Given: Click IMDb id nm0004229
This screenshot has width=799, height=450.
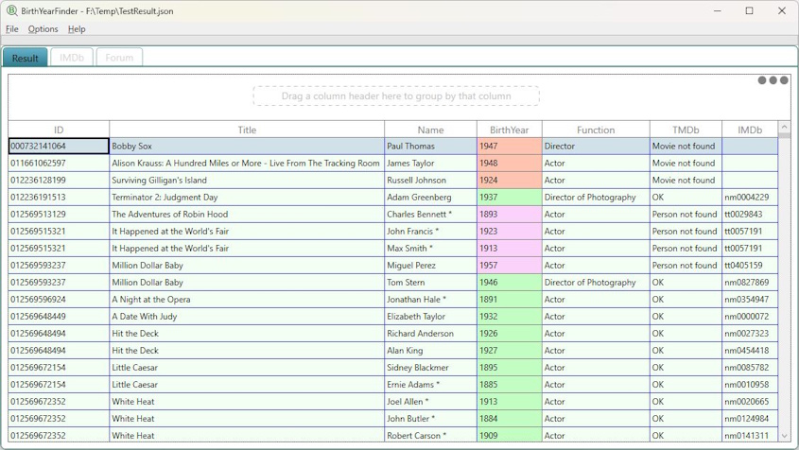Looking at the screenshot, I should click(750, 198).
